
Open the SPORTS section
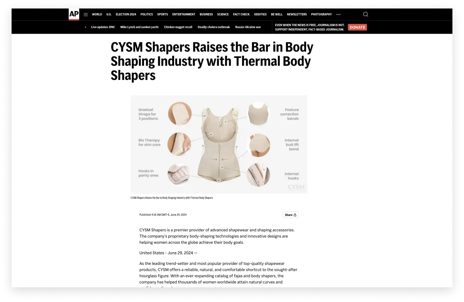coord(163,14)
